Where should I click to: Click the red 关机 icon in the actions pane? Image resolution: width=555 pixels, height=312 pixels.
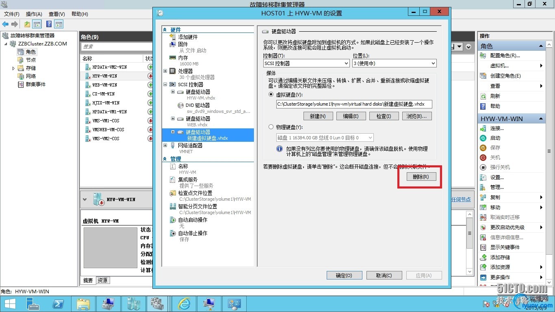point(483,158)
